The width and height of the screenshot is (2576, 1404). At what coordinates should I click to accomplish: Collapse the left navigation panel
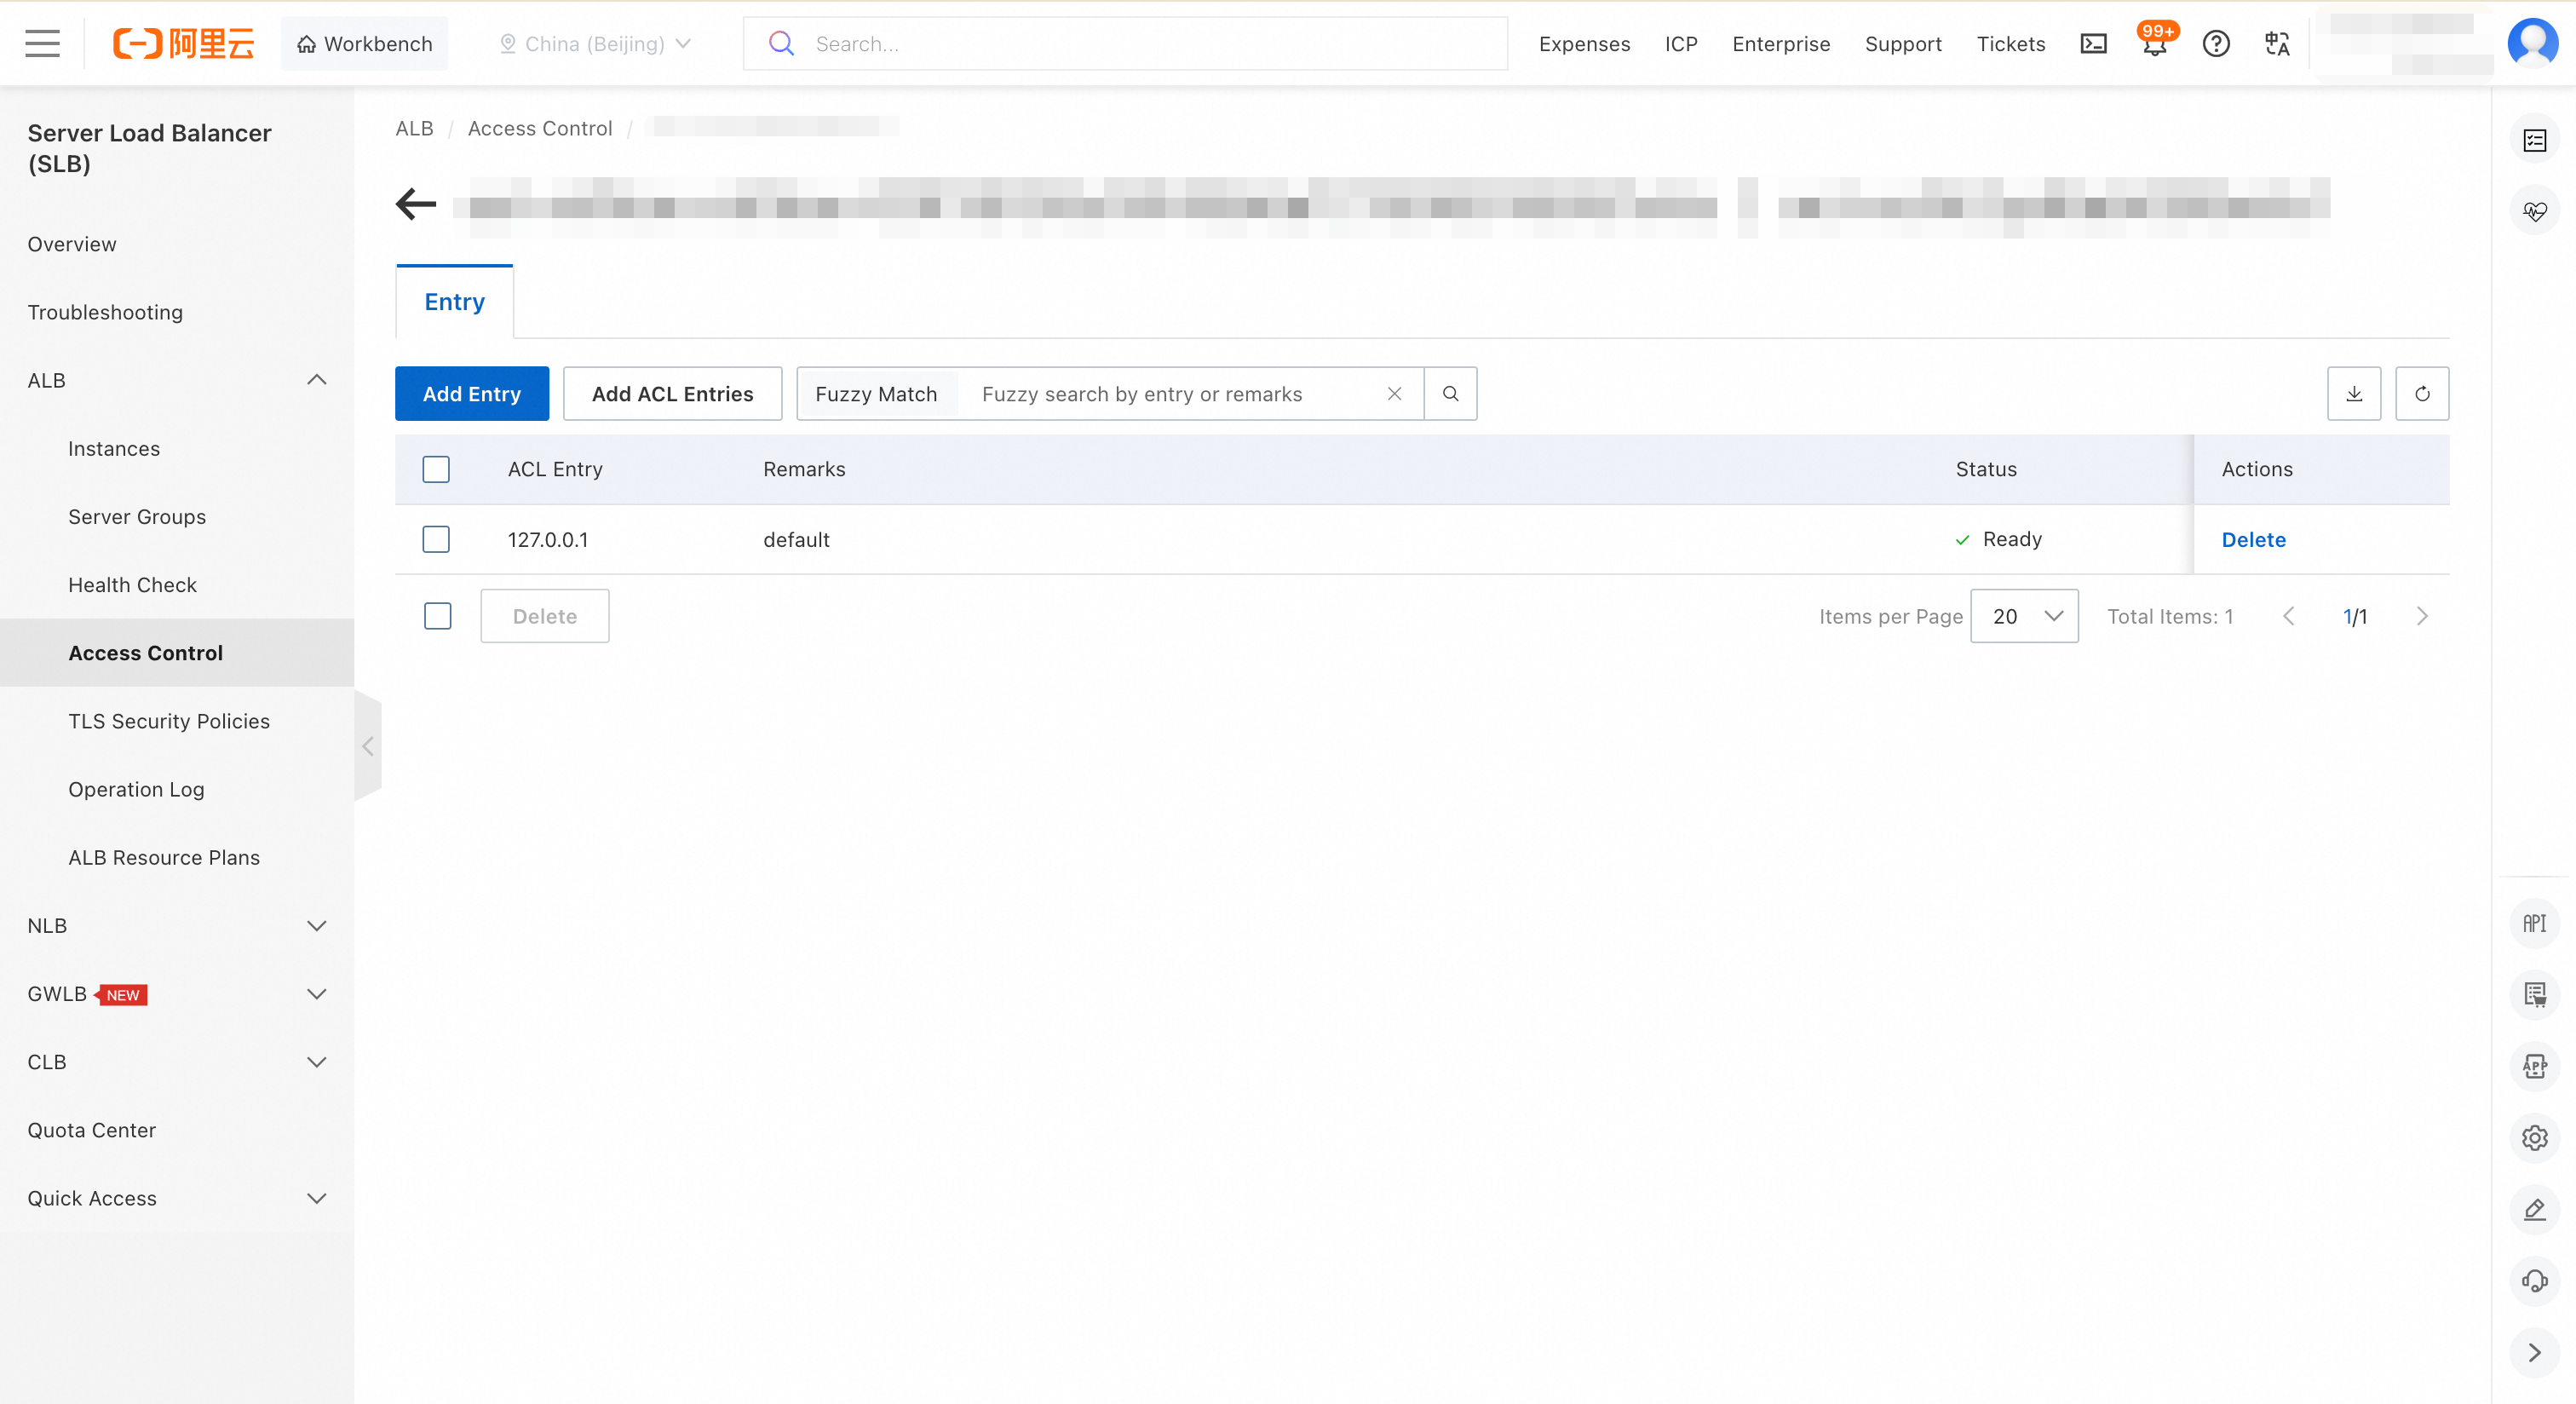click(368, 746)
